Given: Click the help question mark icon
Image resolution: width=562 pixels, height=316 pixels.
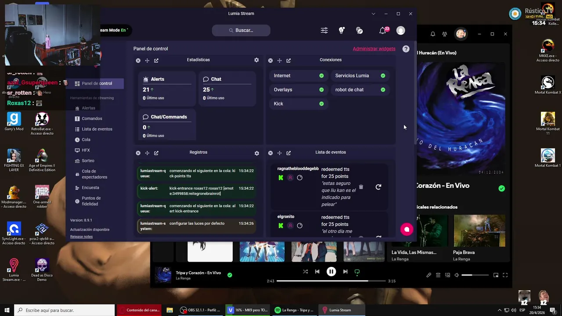Looking at the screenshot, I should click(406, 49).
